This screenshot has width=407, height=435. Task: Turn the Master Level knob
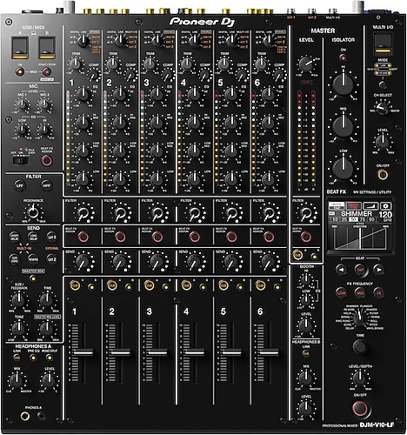tap(305, 64)
